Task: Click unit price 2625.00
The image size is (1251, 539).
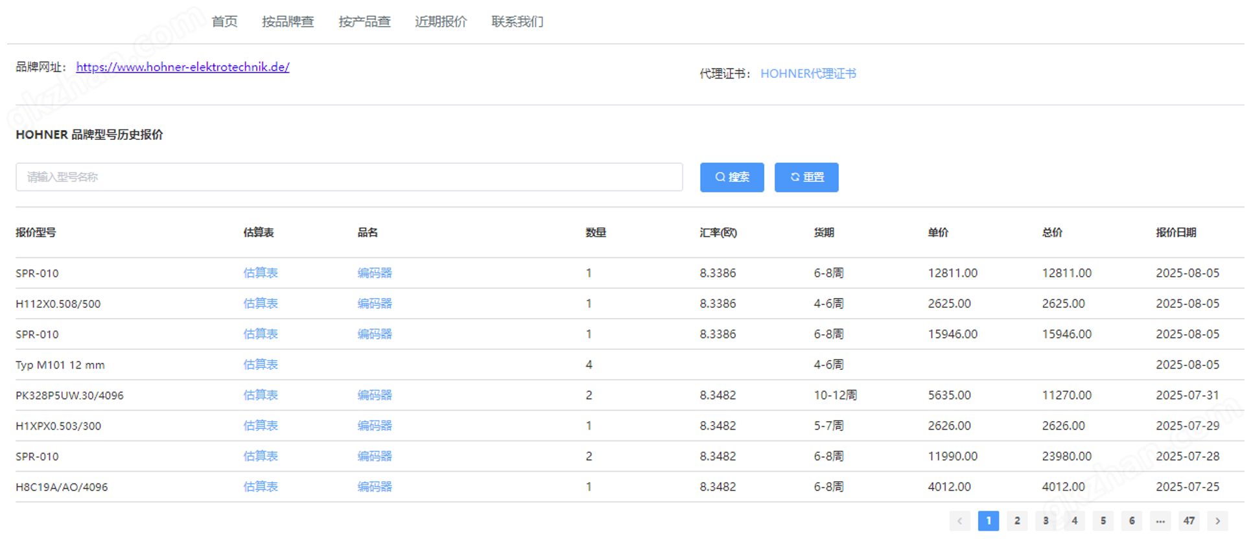Action: pos(950,304)
